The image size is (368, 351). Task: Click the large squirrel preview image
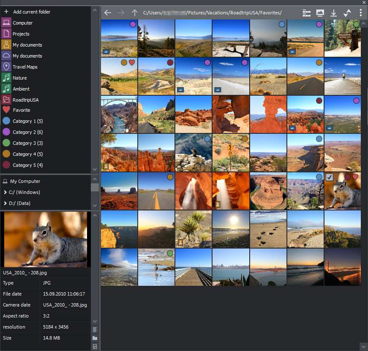[46, 239]
